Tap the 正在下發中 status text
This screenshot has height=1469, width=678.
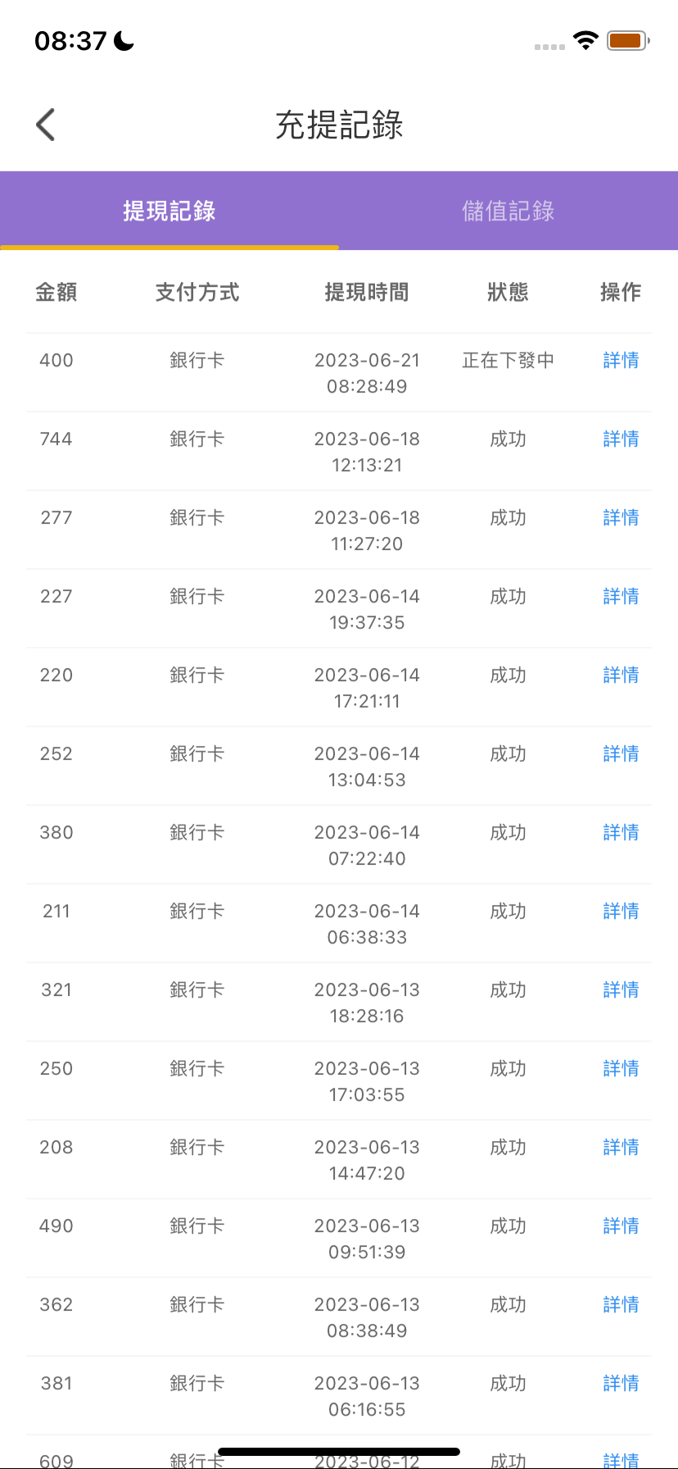pos(508,360)
